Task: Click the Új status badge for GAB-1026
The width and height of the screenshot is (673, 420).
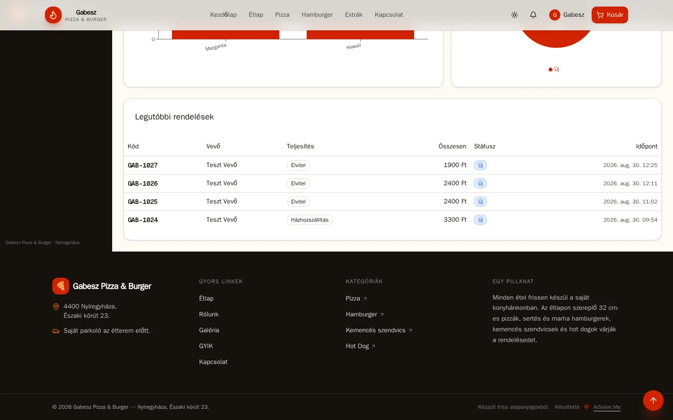Action: (480, 183)
